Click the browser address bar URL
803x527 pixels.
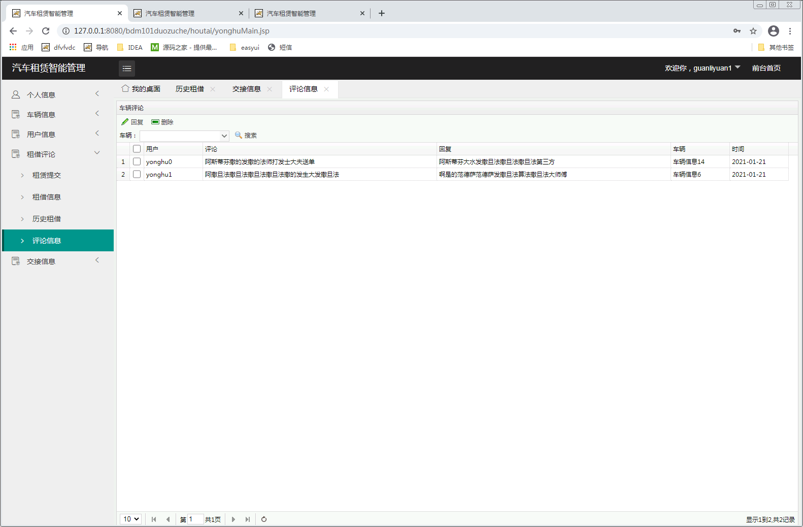[x=172, y=31]
